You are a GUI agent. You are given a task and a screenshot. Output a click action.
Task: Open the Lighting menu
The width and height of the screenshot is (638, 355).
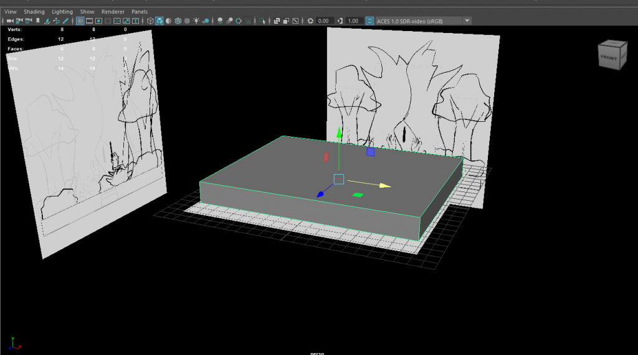[x=62, y=12]
